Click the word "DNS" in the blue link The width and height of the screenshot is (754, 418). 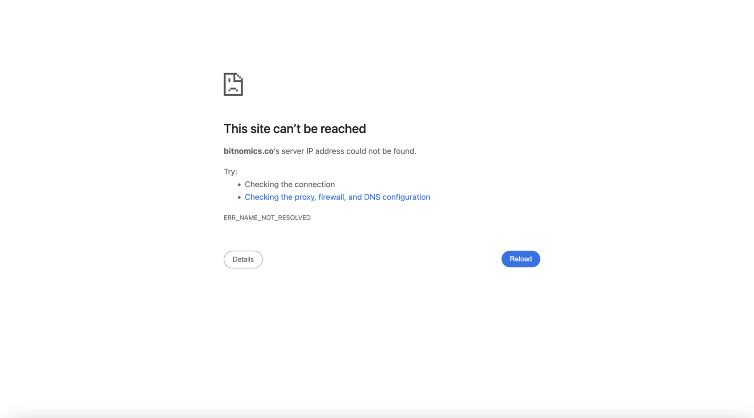click(x=372, y=197)
